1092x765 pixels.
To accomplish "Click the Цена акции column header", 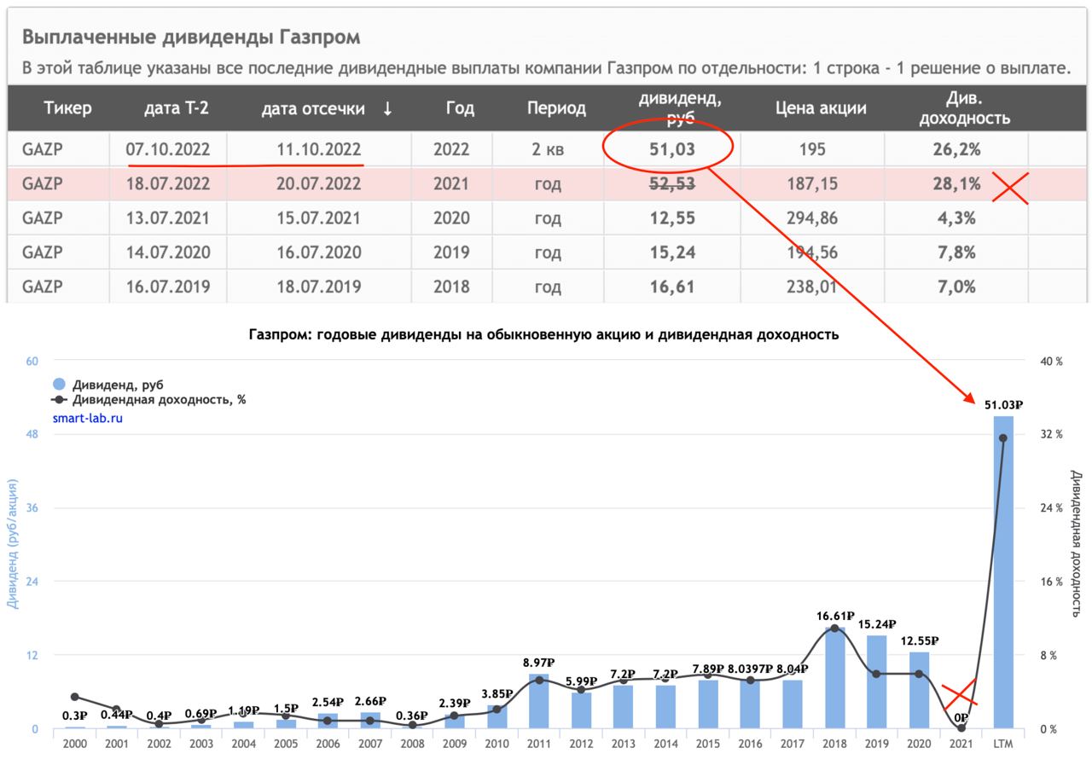I will [x=821, y=108].
